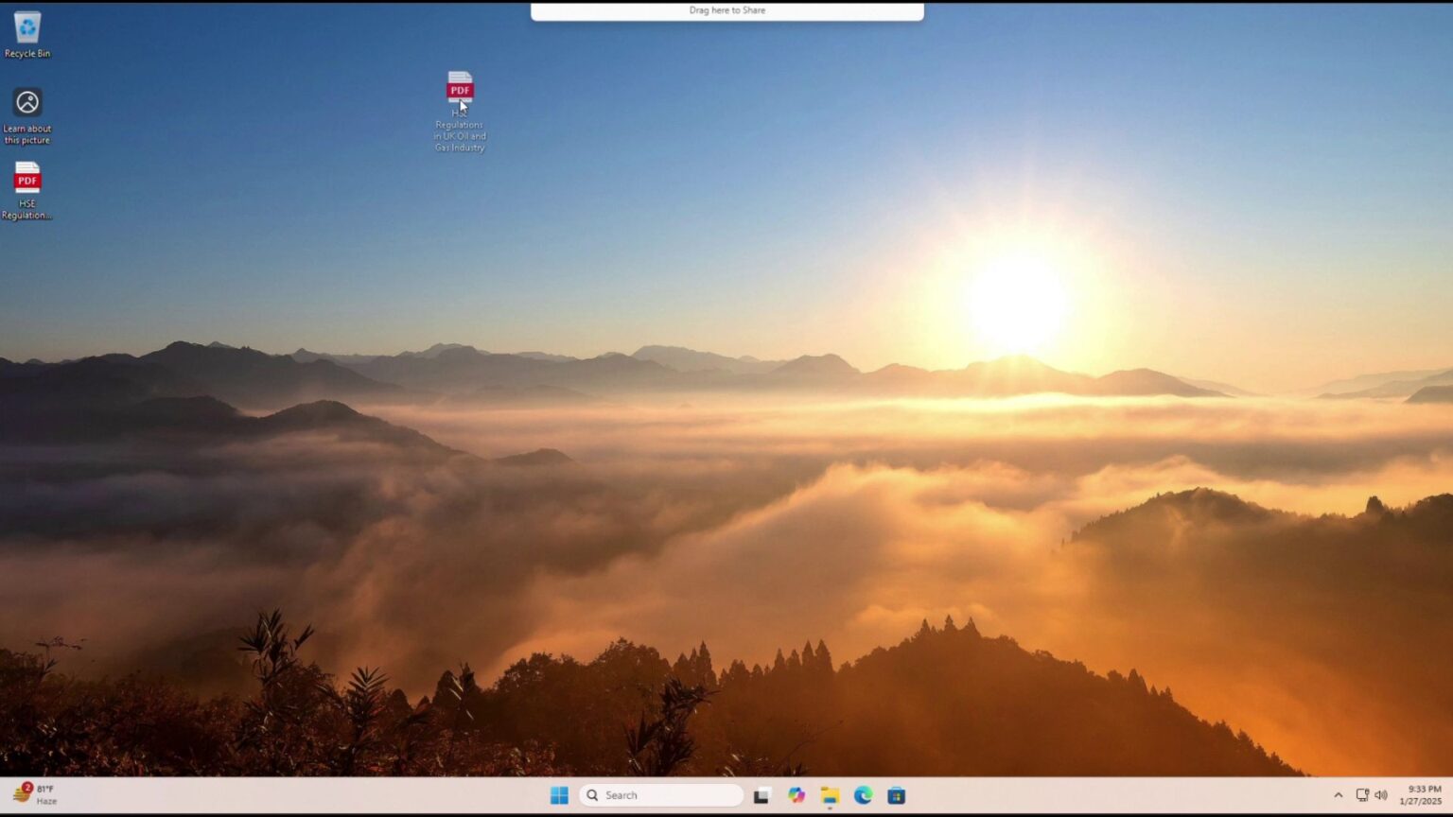
Task: Click the date 1/27/2025 in taskbar
Action: point(1420,802)
